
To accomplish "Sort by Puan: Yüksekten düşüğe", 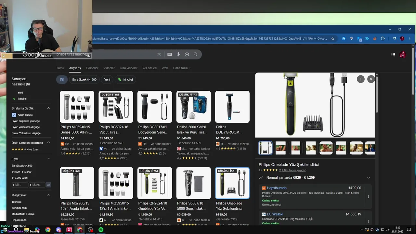I will [26, 133].
